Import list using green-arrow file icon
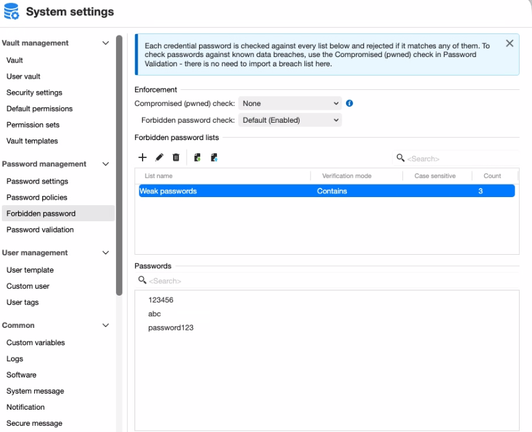The width and height of the screenshot is (532, 432). (197, 157)
